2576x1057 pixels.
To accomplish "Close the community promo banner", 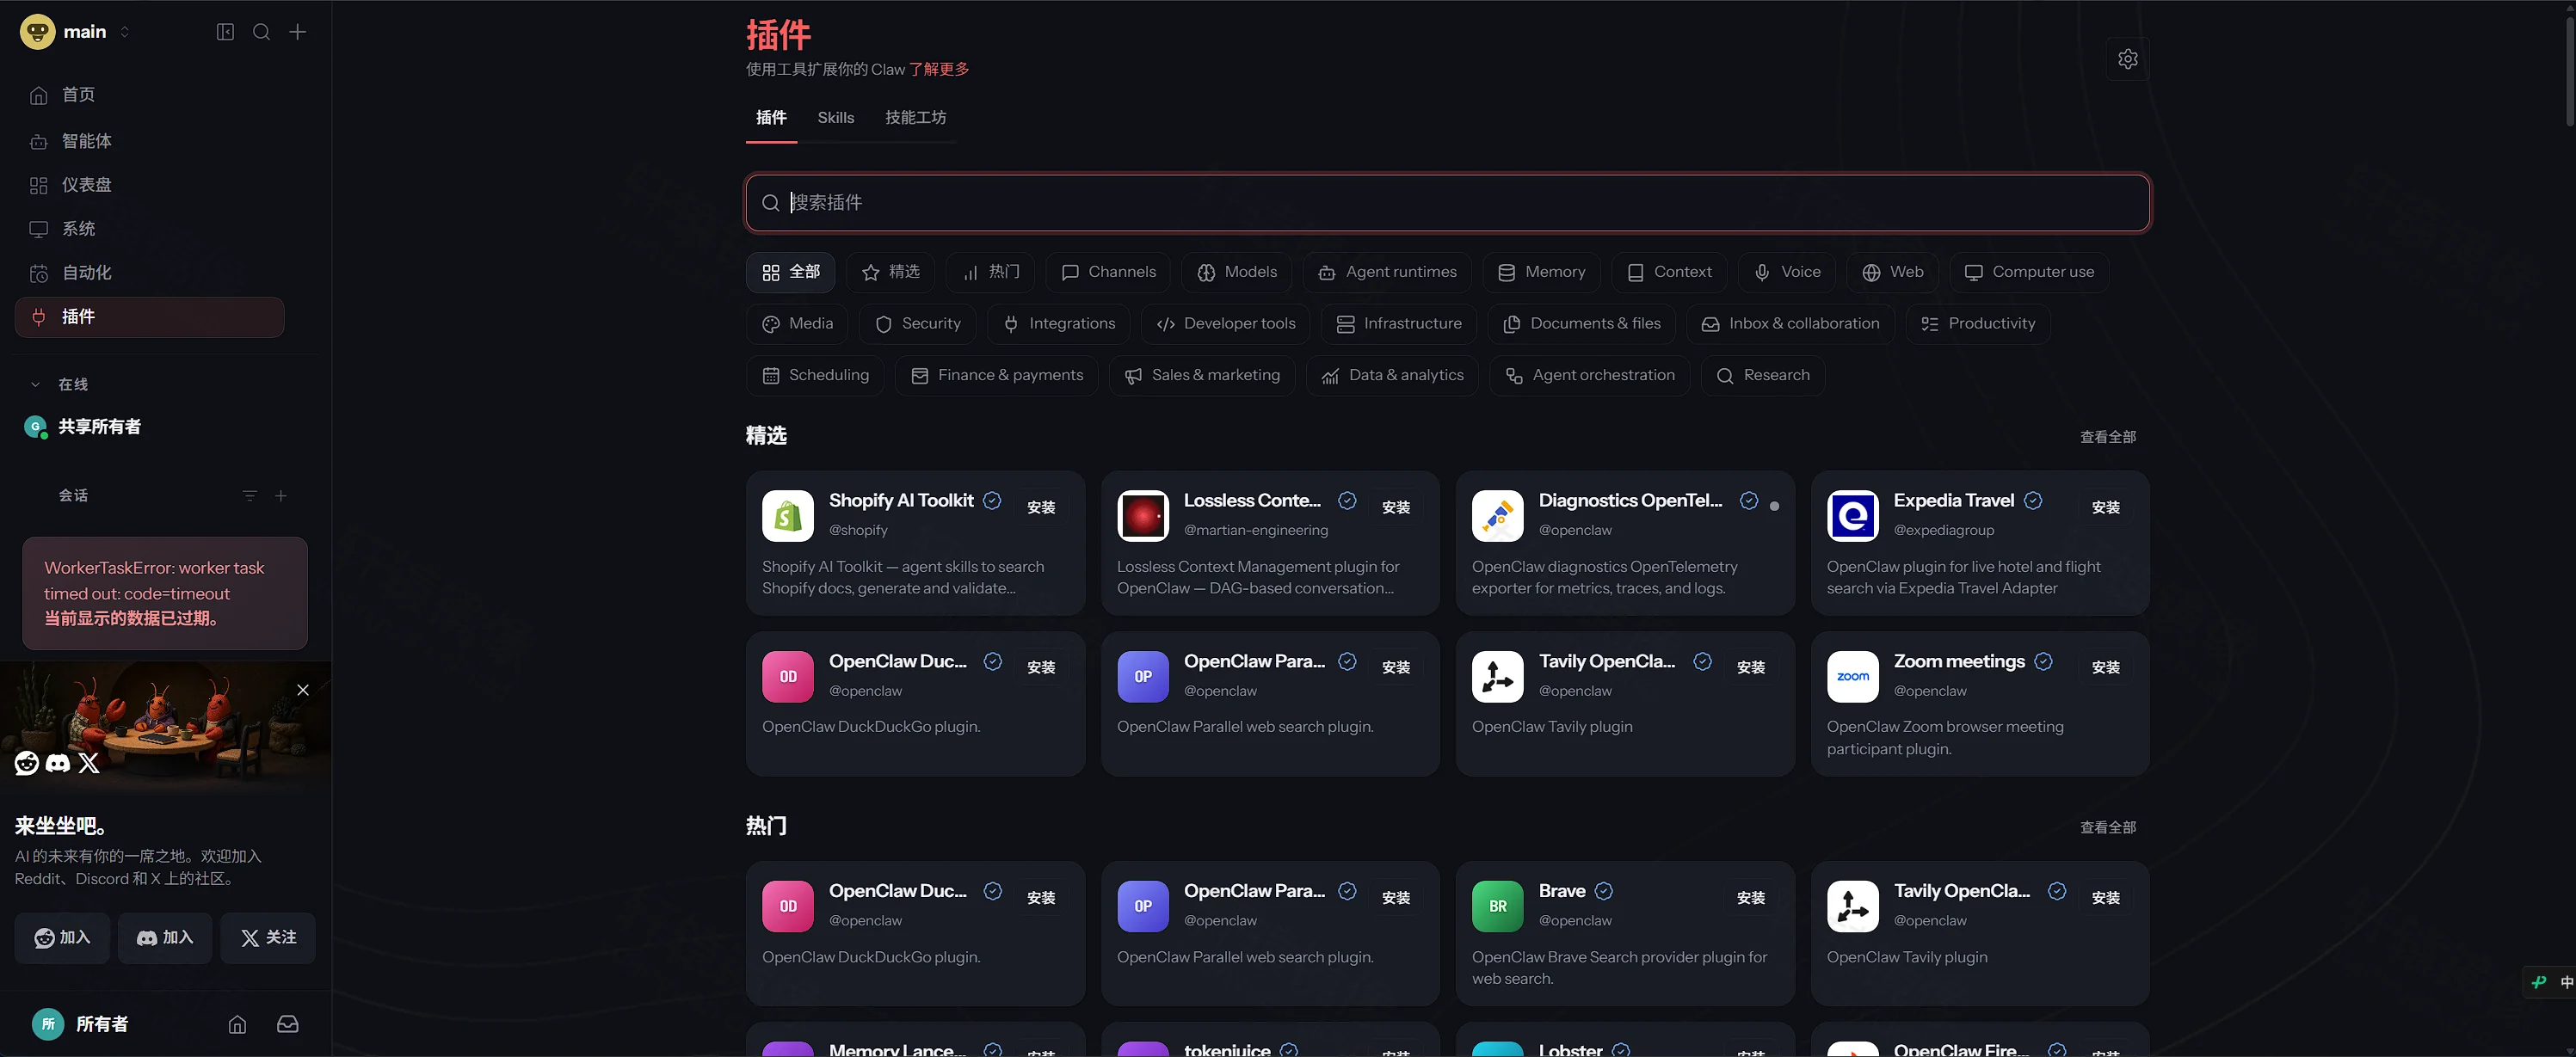I will 303,690.
